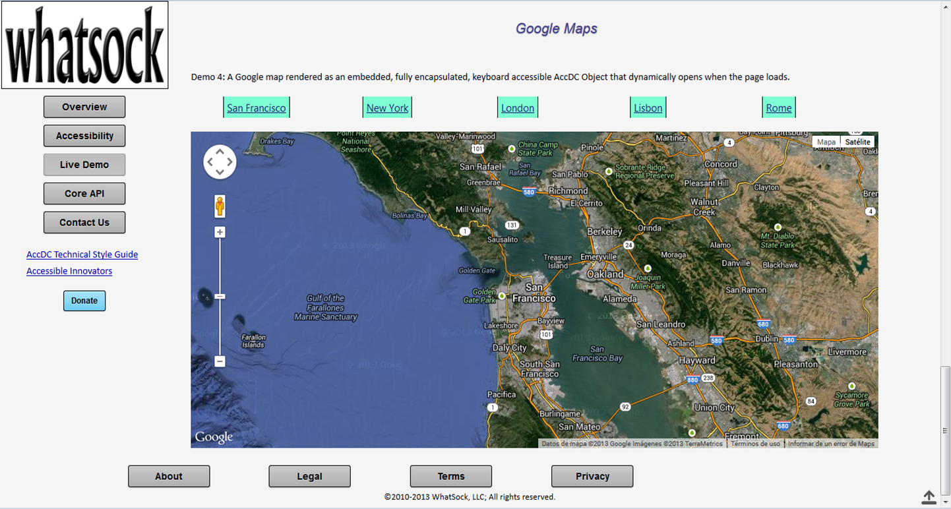The height and width of the screenshot is (509, 951).
Task: Zoom in with the map plus button
Action: (220, 232)
